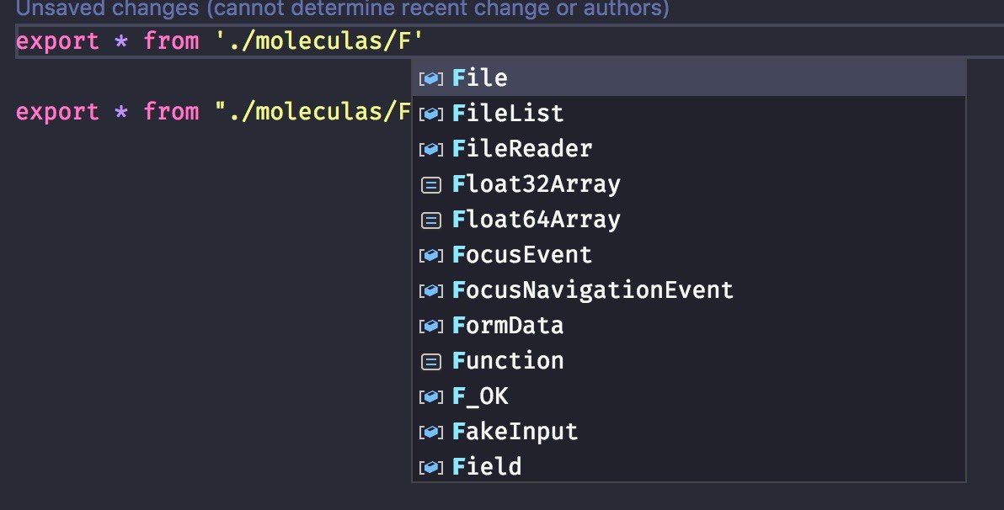Viewport: 1004px width, 510px height.
Task: Select Float32Array completion item
Action: tap(688, 184)
